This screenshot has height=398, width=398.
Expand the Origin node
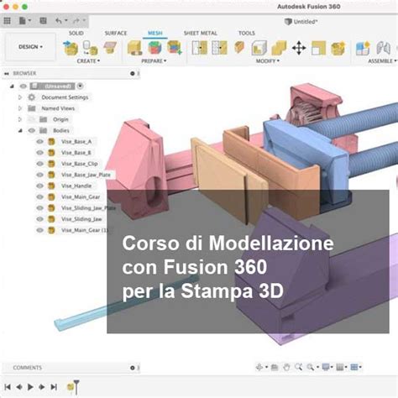pos(20,119)
